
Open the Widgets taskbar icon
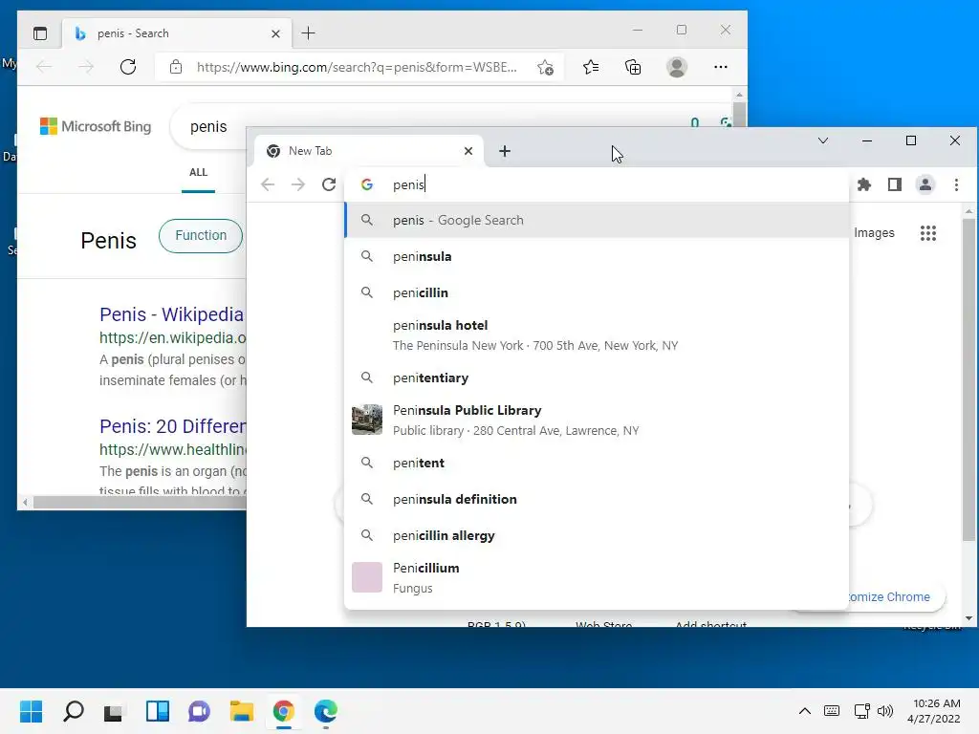click(x=158, y=711)
